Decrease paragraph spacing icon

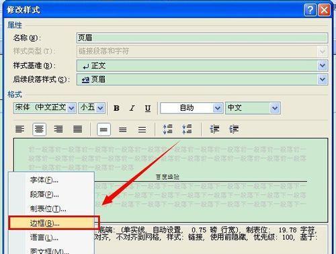click(x=187, y=129)
